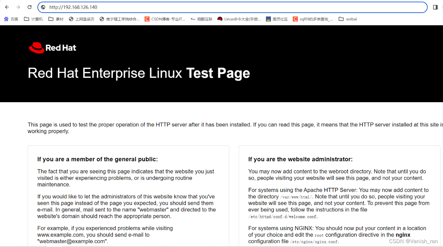Open the 图灵社区 bookmark
Image resolution: width=443 pixels, height=247 pixels.
pos(277,19)
